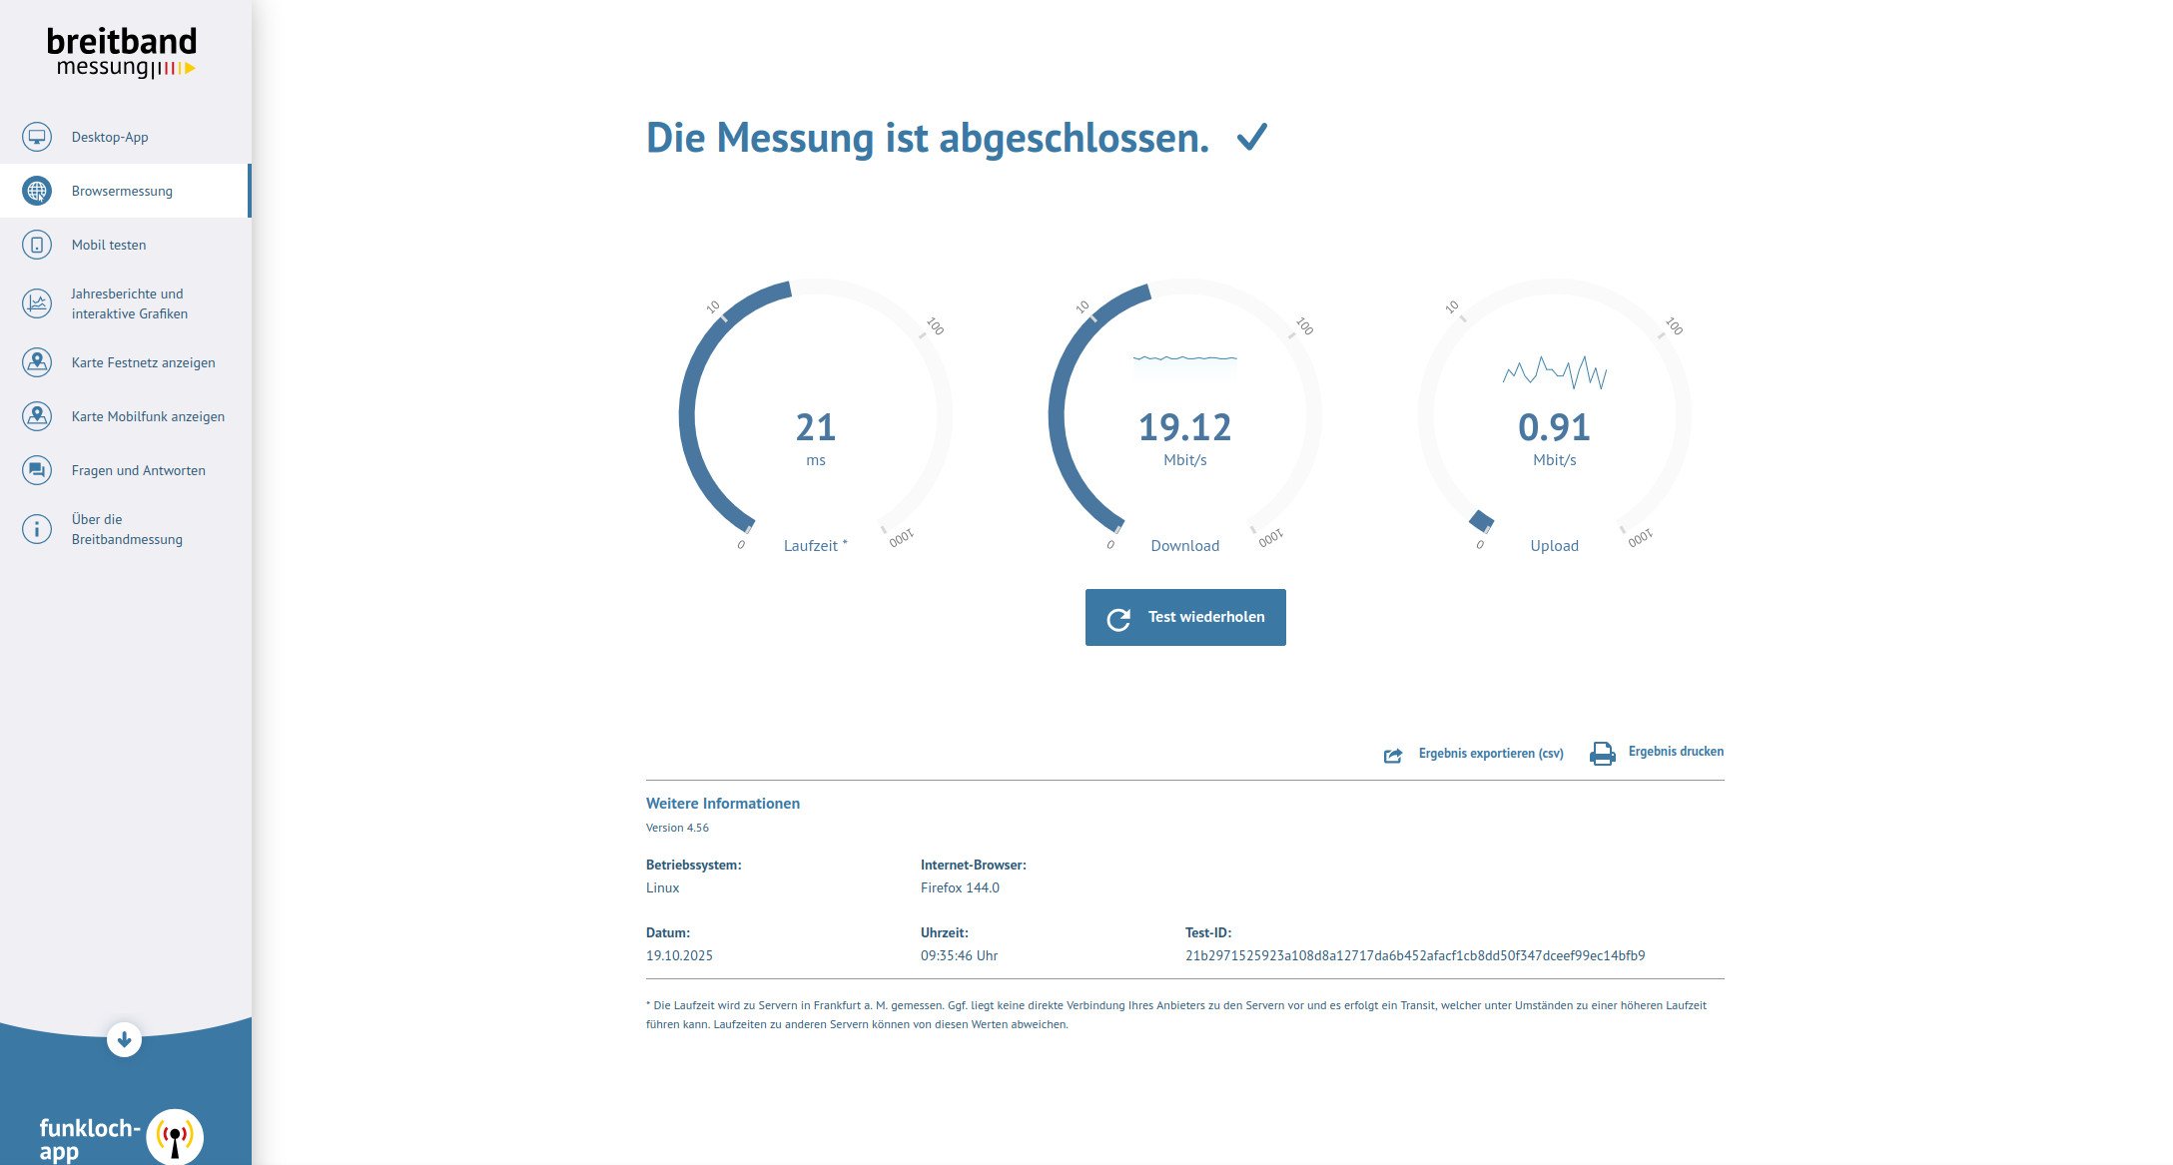
Task: Click the Karte Festnetz map pin icon
Action: [37, 362]
